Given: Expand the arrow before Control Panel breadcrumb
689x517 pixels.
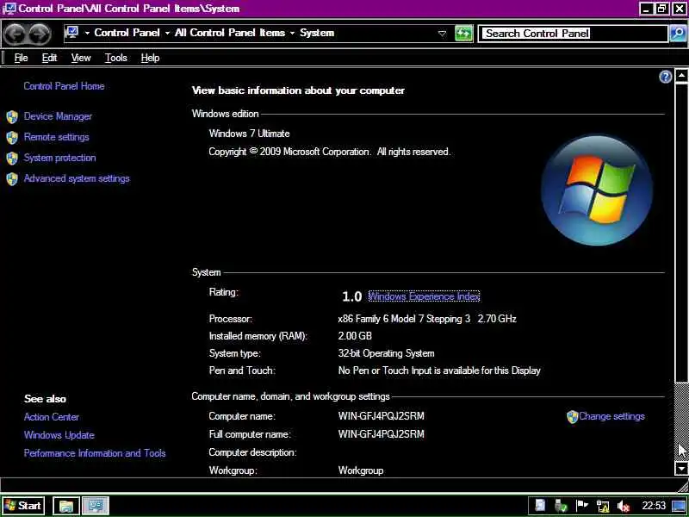Looking at the screenshot, I should click(87, 33).
